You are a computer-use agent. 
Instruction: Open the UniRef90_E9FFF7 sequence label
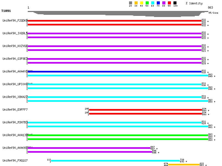pos(15,110)
